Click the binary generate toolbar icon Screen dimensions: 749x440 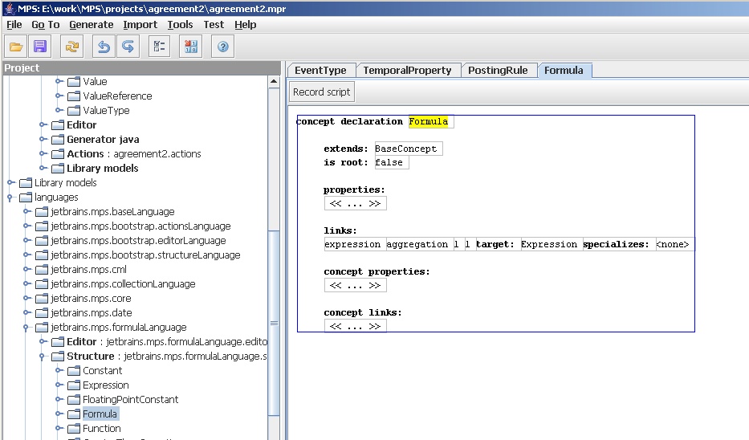point(191,47)
